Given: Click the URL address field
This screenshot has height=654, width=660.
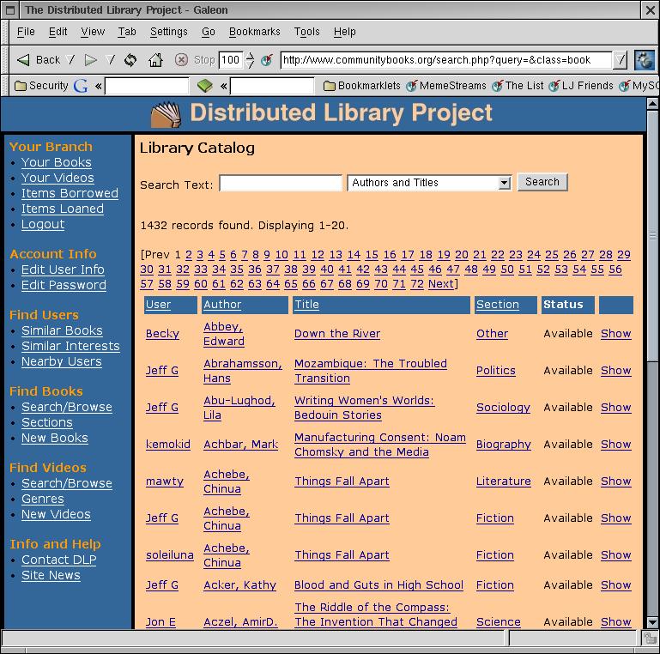Looking at the screenshot, I should pyautogui.click(x=445, y=60).
